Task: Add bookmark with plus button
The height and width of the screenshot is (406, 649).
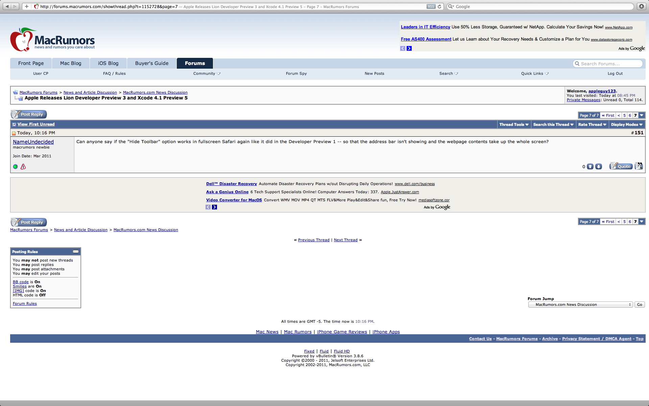Action: point(27,6)
